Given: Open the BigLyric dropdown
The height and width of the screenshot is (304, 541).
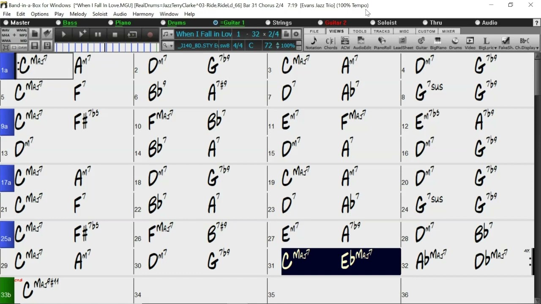Looking at the screenshot, I should tap(487, 43).
